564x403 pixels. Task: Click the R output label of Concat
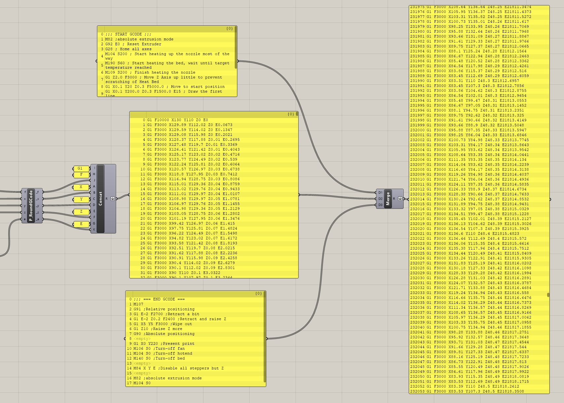[107, 199]
